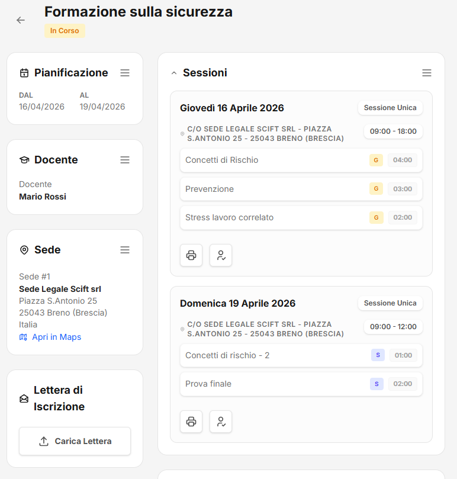Select the Concetti di rischio - 2 row
This screenshot has width=457, height=479.
pos(266,355)
